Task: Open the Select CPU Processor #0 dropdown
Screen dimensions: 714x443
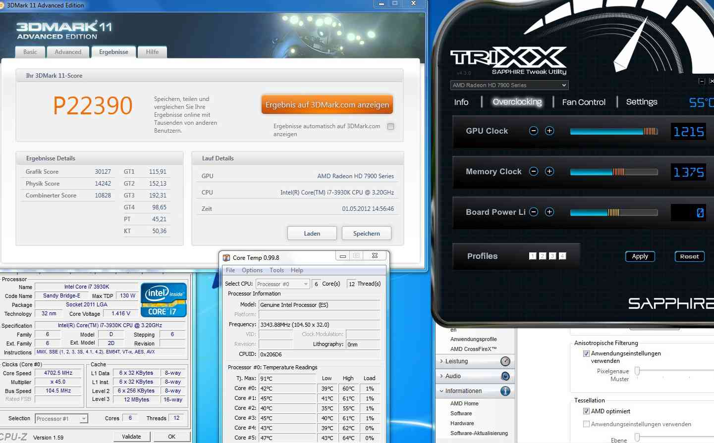Action: click(283, 284)
